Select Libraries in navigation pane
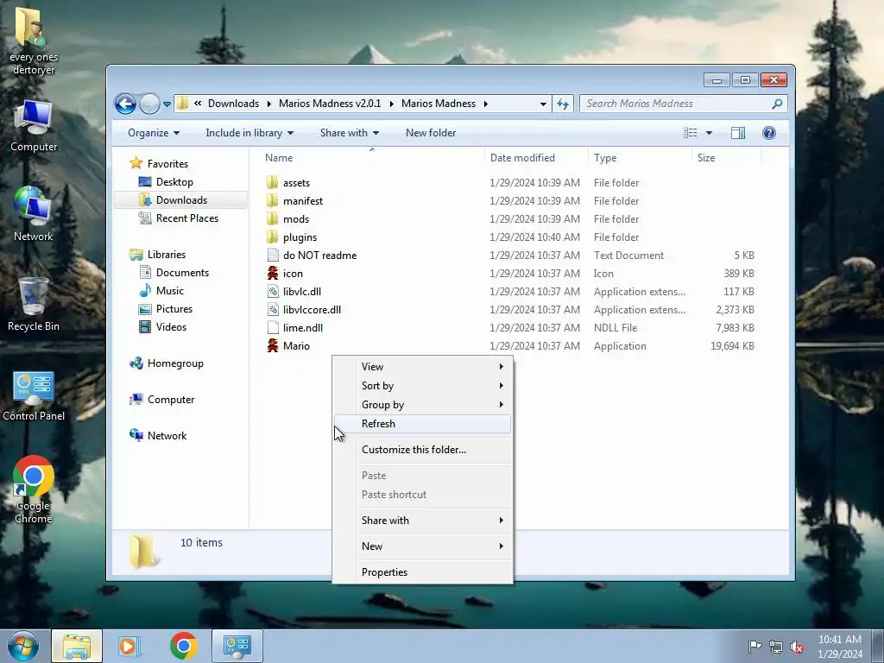 167,255
